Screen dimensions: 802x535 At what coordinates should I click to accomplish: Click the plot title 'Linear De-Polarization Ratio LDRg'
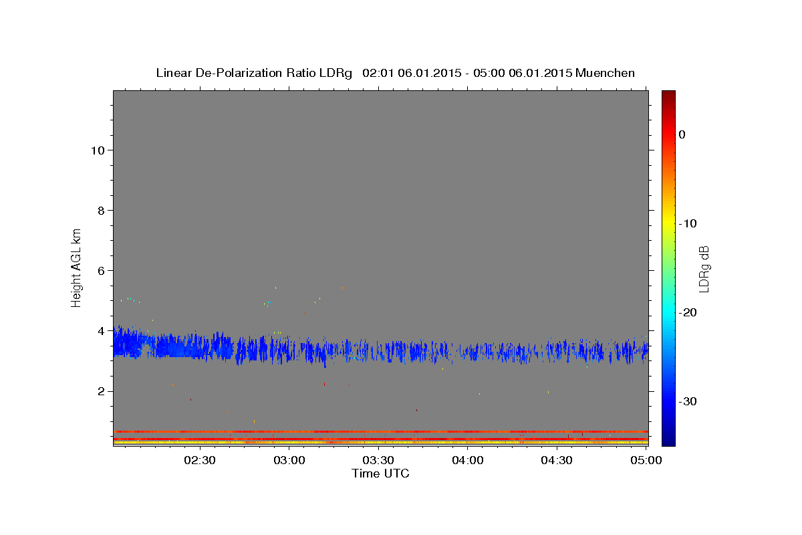(x=253, y=73)
